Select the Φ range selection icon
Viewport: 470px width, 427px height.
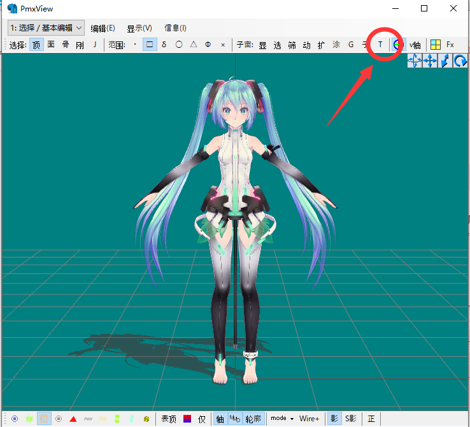tap(208, 45)
